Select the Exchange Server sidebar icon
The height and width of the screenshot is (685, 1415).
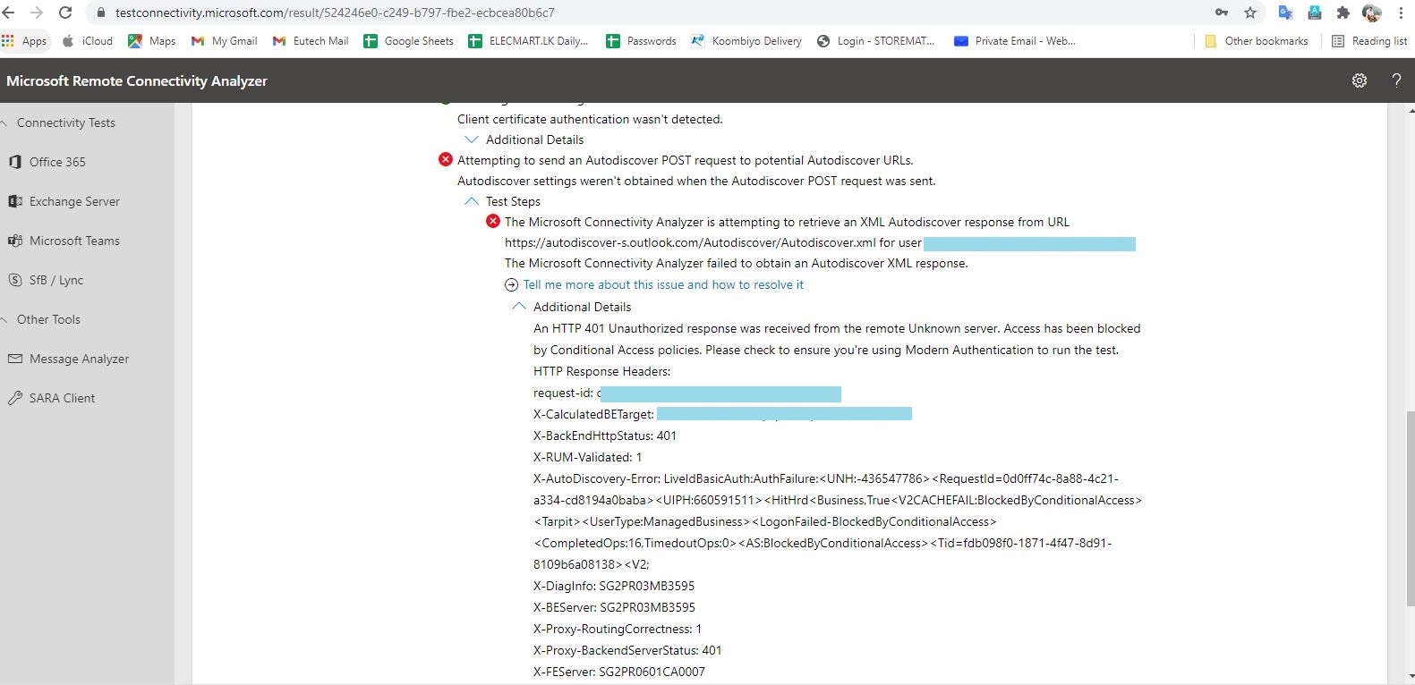15,201
